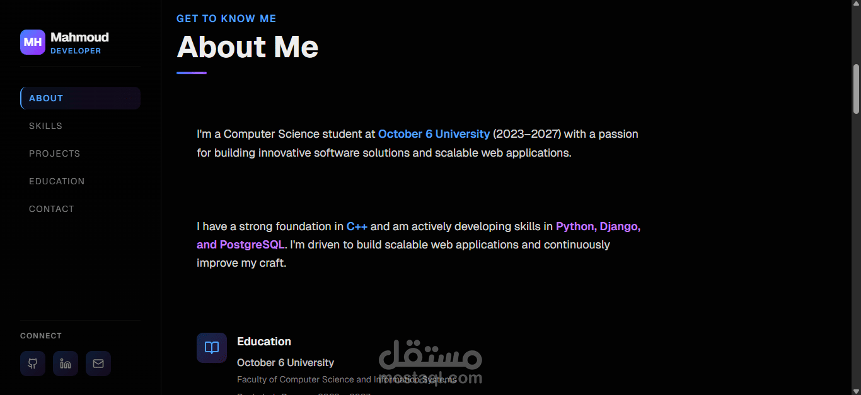The height and width of the screenshot is (395, 861).
Task: Click the MH logo badge
Action: pos(33,42)
